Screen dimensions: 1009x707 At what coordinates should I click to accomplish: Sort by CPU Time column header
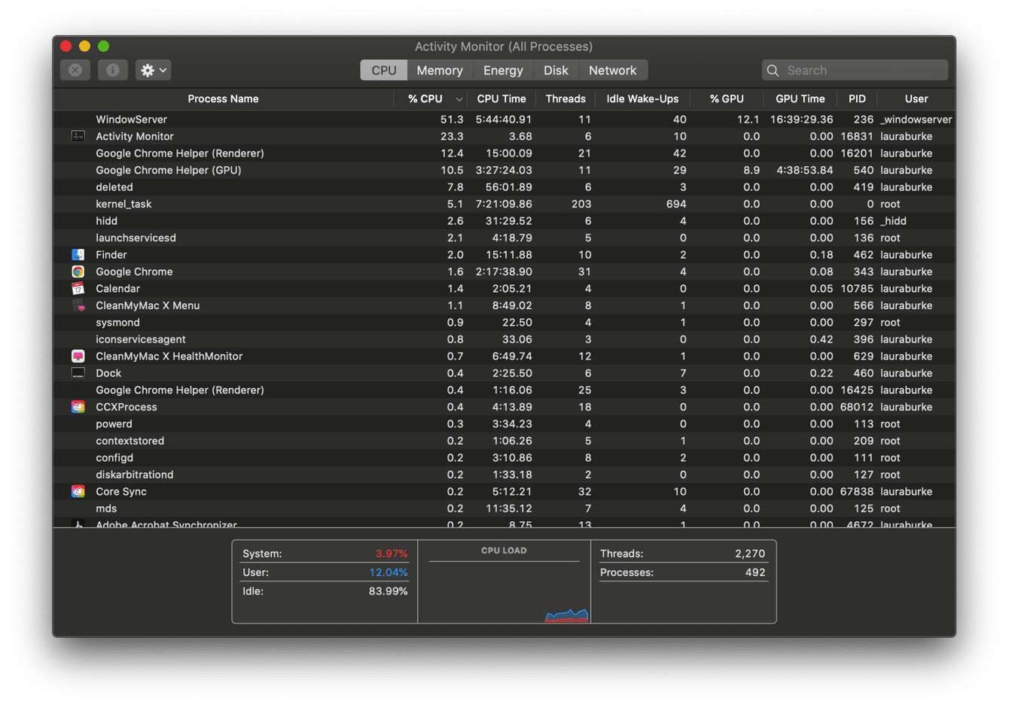click(501, 99)
